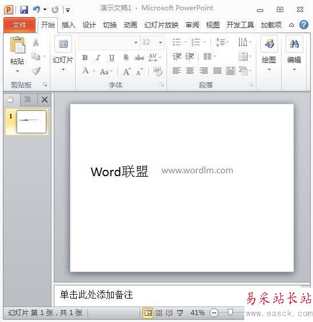
Task: Minimize the ribbon with the caret
Action: pyautogui.click(x=291, y=25)
